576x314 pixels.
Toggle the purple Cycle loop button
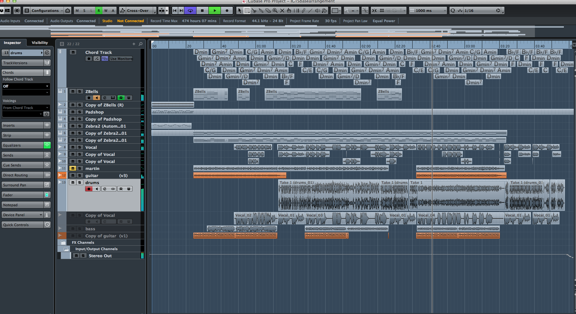(x=190, y=11)
